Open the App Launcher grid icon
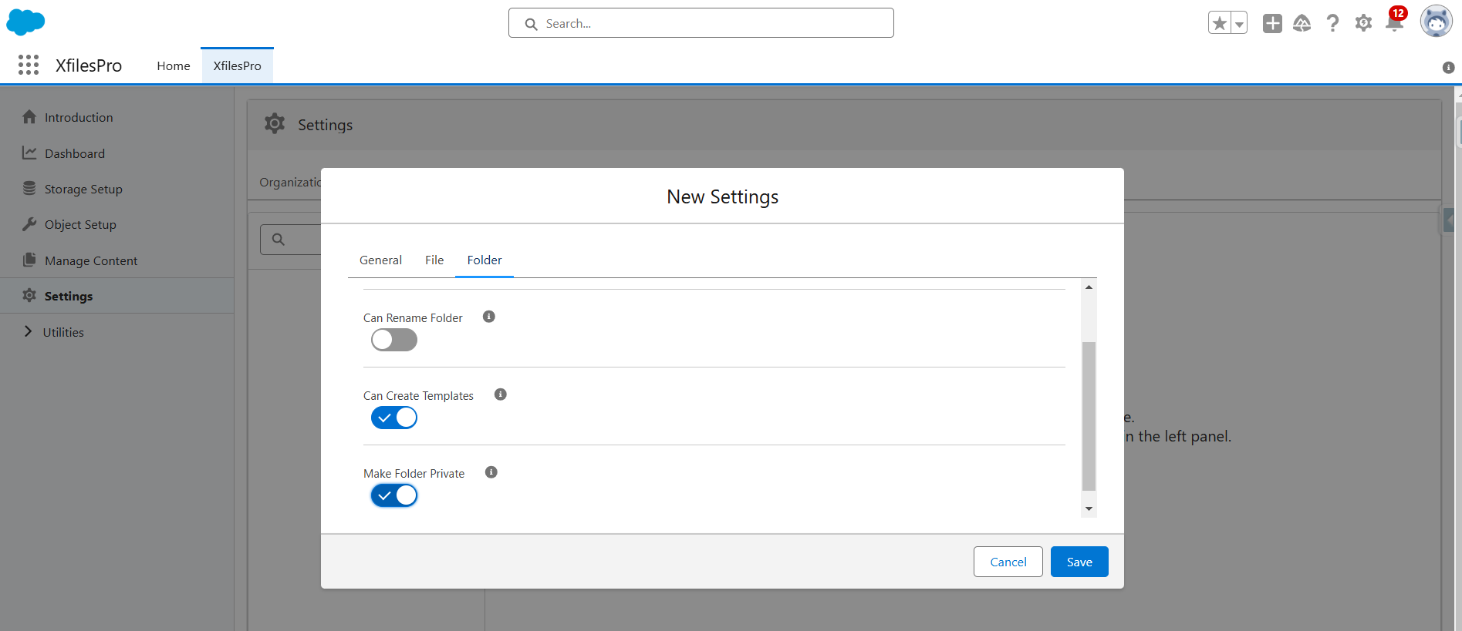Screen dimensions: 1462x631 coord(29,65)
